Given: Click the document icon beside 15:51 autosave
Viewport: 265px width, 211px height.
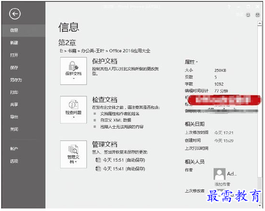Looking at the screenshot, I should coord(98,160).
